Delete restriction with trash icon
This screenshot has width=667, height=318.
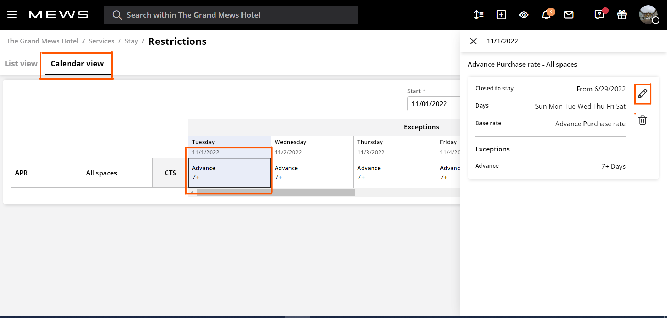point(642,120)
